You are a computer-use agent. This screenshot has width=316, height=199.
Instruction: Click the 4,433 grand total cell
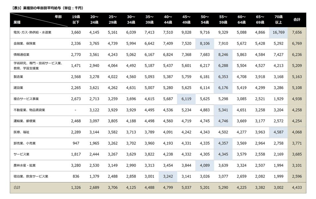click(x=297, y=188)
